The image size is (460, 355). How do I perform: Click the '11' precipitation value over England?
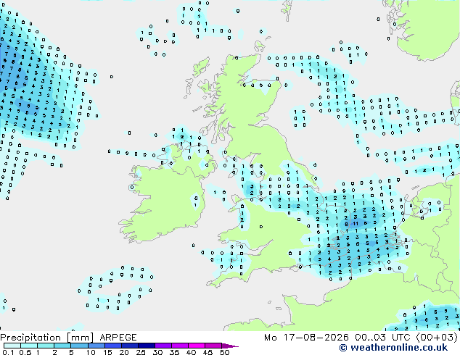pos(356,224)
